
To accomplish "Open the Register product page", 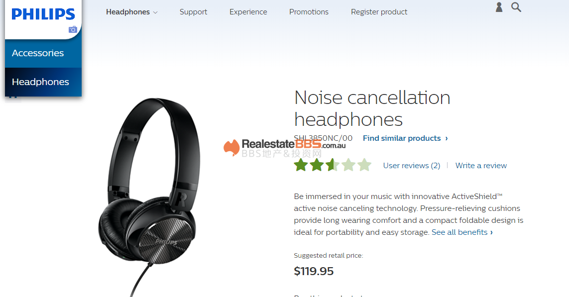I will (x=379, y=12).
